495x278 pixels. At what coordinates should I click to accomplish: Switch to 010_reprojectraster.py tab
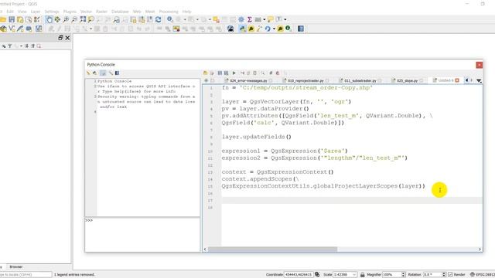click(x=306, y=80)
